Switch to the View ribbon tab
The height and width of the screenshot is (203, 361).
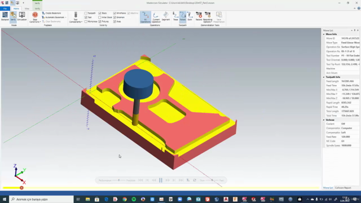(x=27, y=8)
